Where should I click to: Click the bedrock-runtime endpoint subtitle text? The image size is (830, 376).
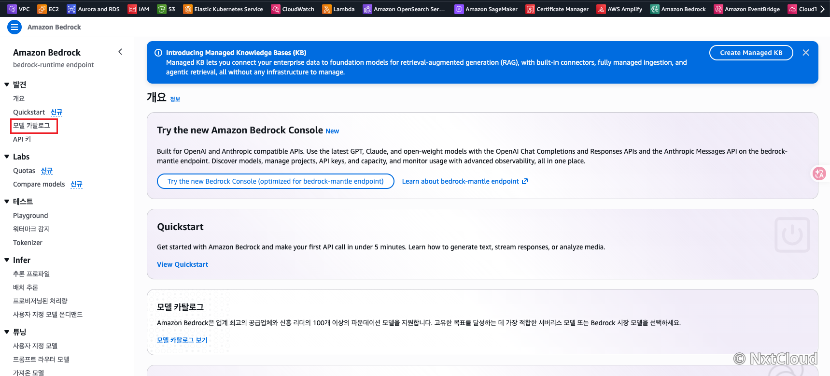click(x=54, y=65)
